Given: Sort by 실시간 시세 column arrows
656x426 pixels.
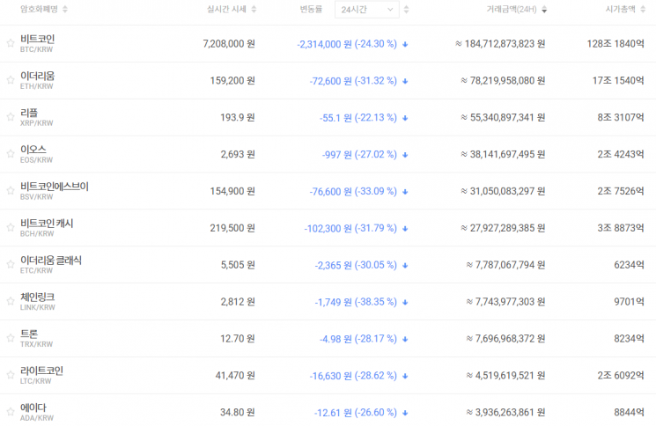Looking at the screenshot, I should coord(254,9).
